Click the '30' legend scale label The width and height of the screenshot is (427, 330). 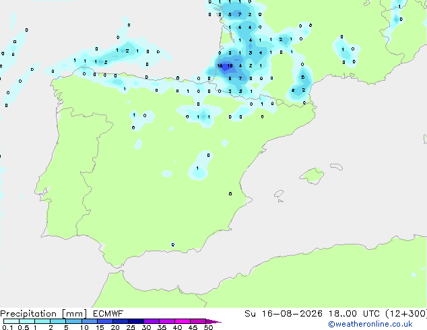click(146, 327)
